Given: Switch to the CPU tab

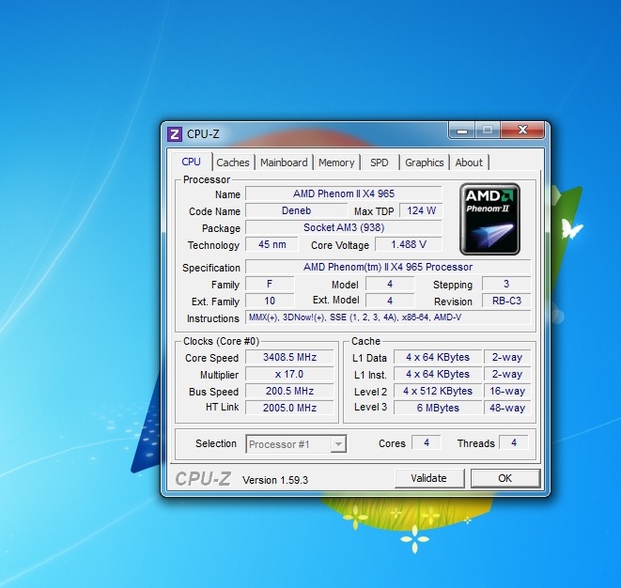Looking at the screenshot, I should tap(192, 162).
